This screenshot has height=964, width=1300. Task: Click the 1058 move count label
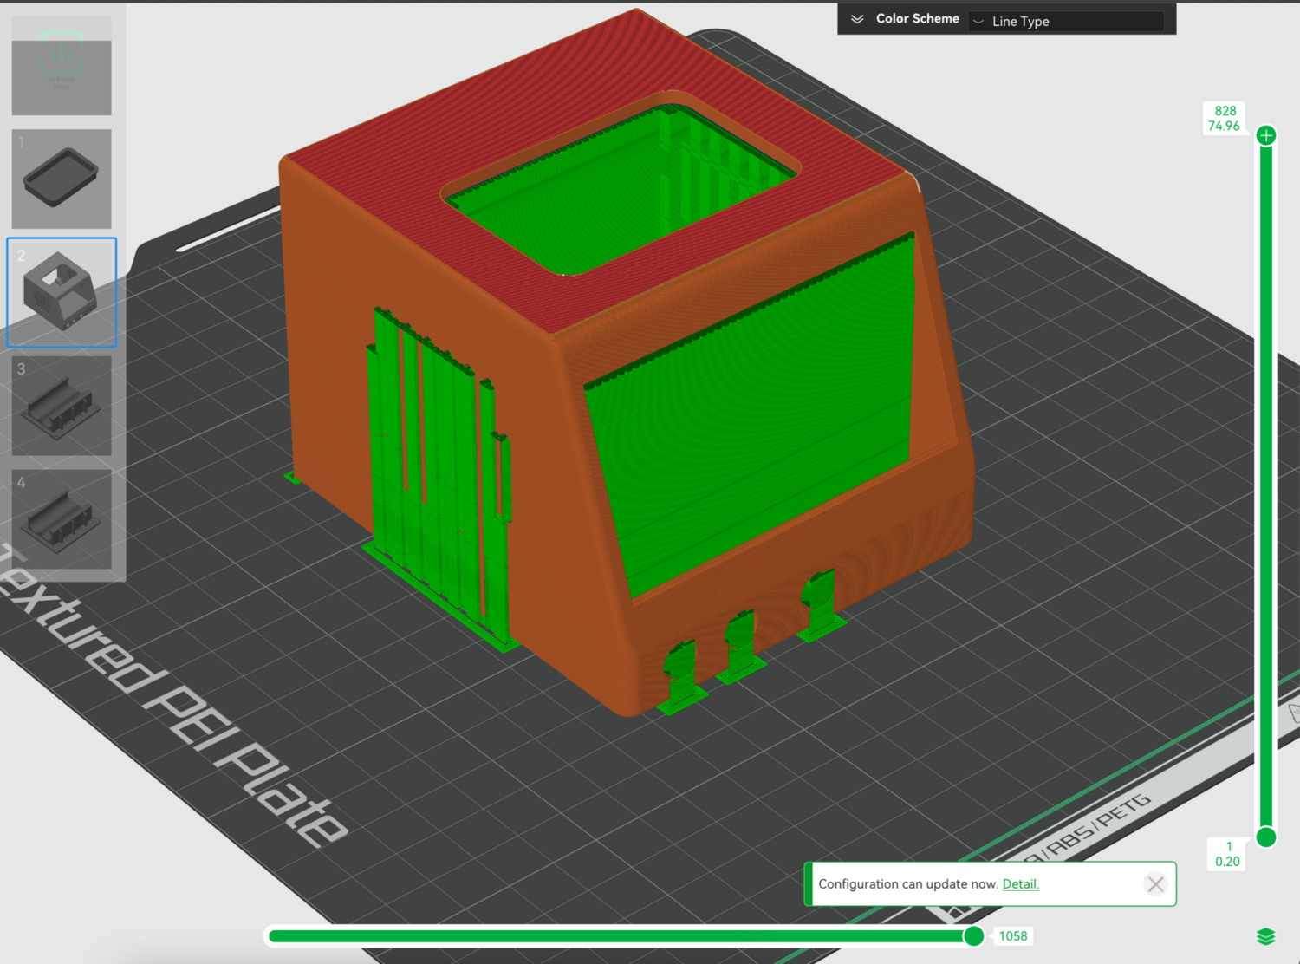[x=1012, y=936]
